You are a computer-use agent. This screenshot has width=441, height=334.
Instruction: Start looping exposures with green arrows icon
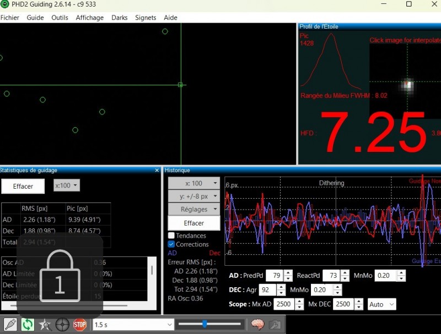click(x=28, y=325)
